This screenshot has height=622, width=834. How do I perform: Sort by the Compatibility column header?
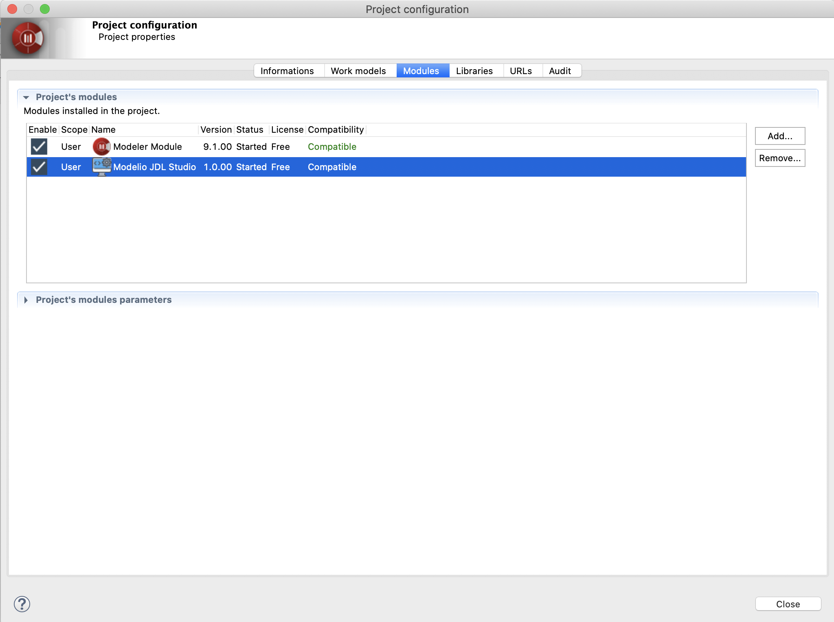[x=336, y=130]
